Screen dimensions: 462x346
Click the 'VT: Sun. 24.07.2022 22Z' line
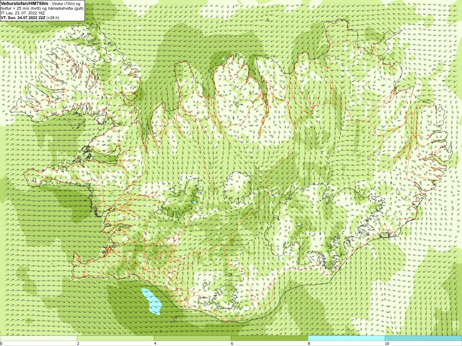pos(23,17)
